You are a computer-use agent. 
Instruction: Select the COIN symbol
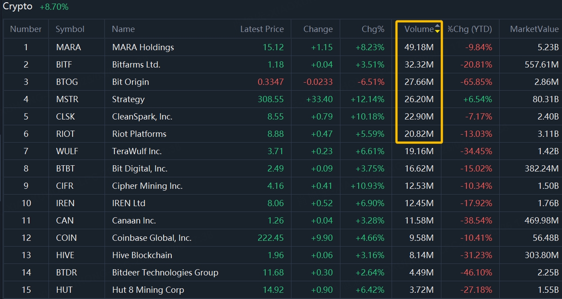coord(66,238)
